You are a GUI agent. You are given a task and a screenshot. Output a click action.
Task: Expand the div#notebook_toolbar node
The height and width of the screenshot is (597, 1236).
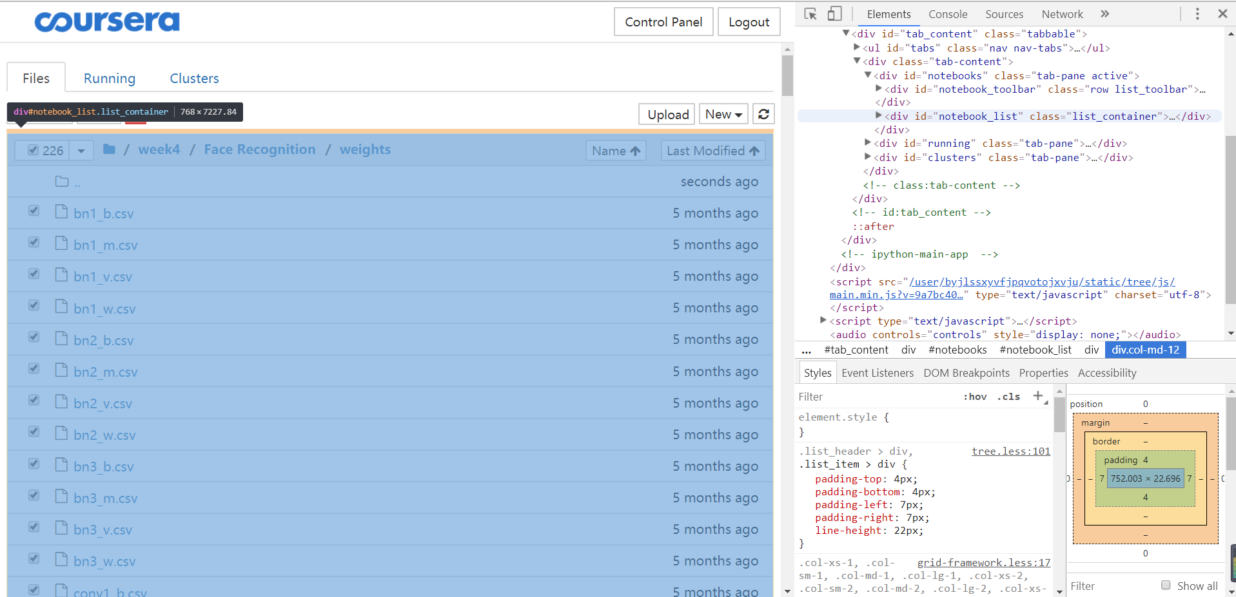point(878,89)
